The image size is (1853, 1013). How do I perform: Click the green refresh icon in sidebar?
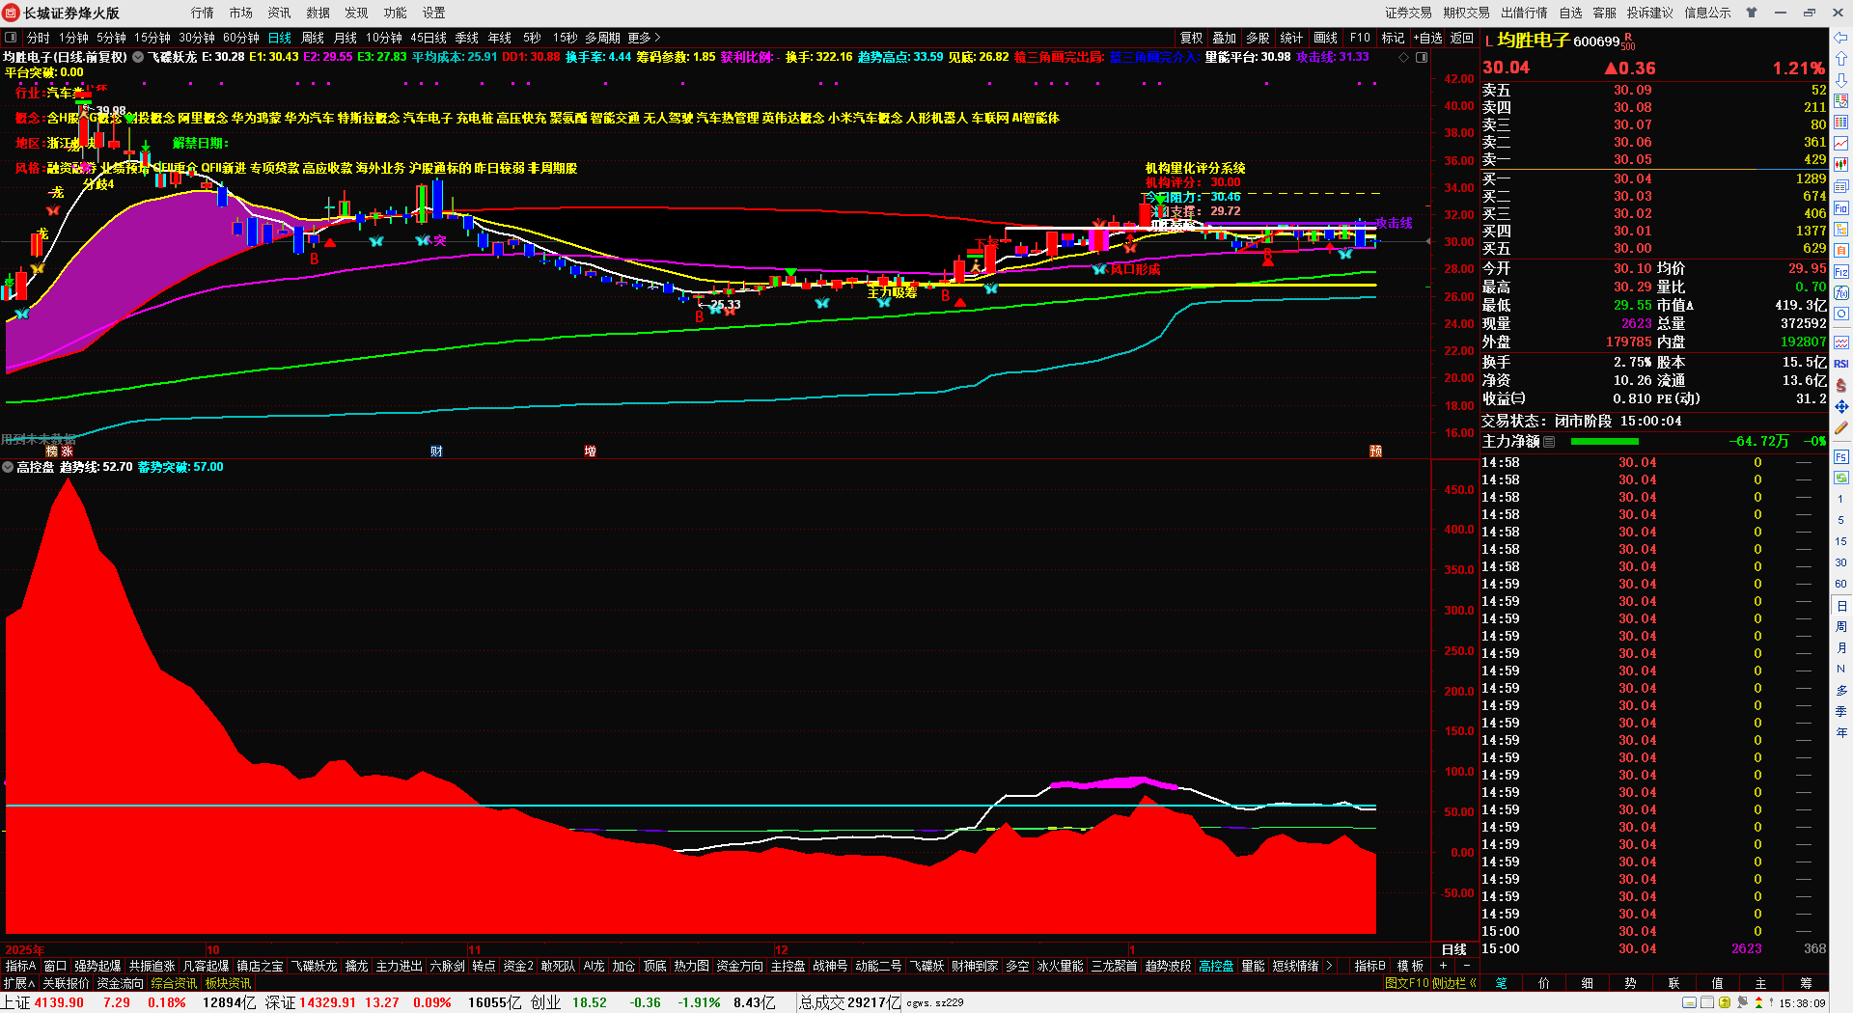[1841, 478]
